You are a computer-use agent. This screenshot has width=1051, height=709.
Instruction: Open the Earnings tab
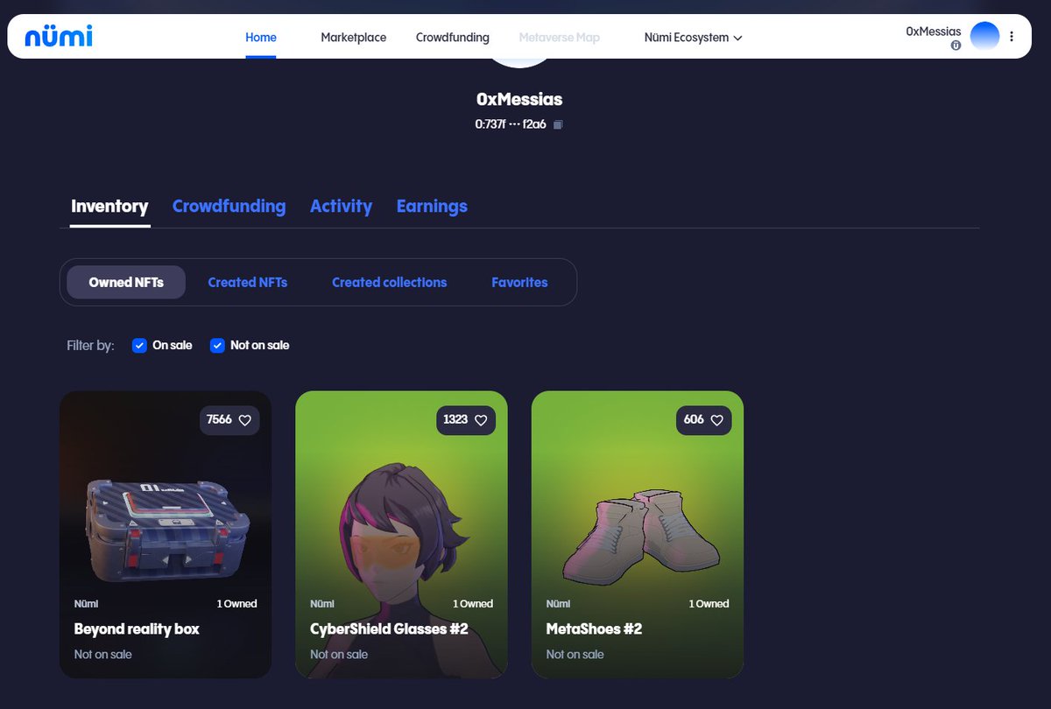pyautogui.click(x=432, y=206)
